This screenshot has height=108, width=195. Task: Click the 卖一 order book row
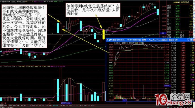tap(180, 16)
